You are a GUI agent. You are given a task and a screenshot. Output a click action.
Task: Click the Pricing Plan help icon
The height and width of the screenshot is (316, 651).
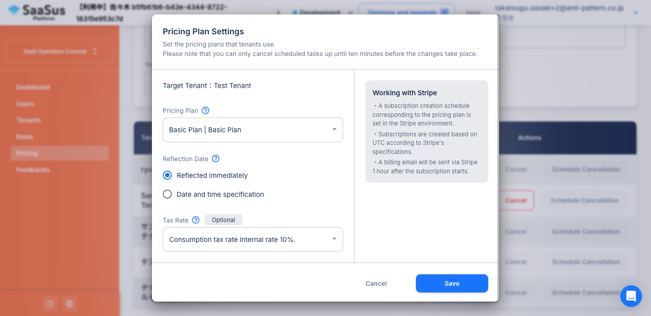point(205,111)
